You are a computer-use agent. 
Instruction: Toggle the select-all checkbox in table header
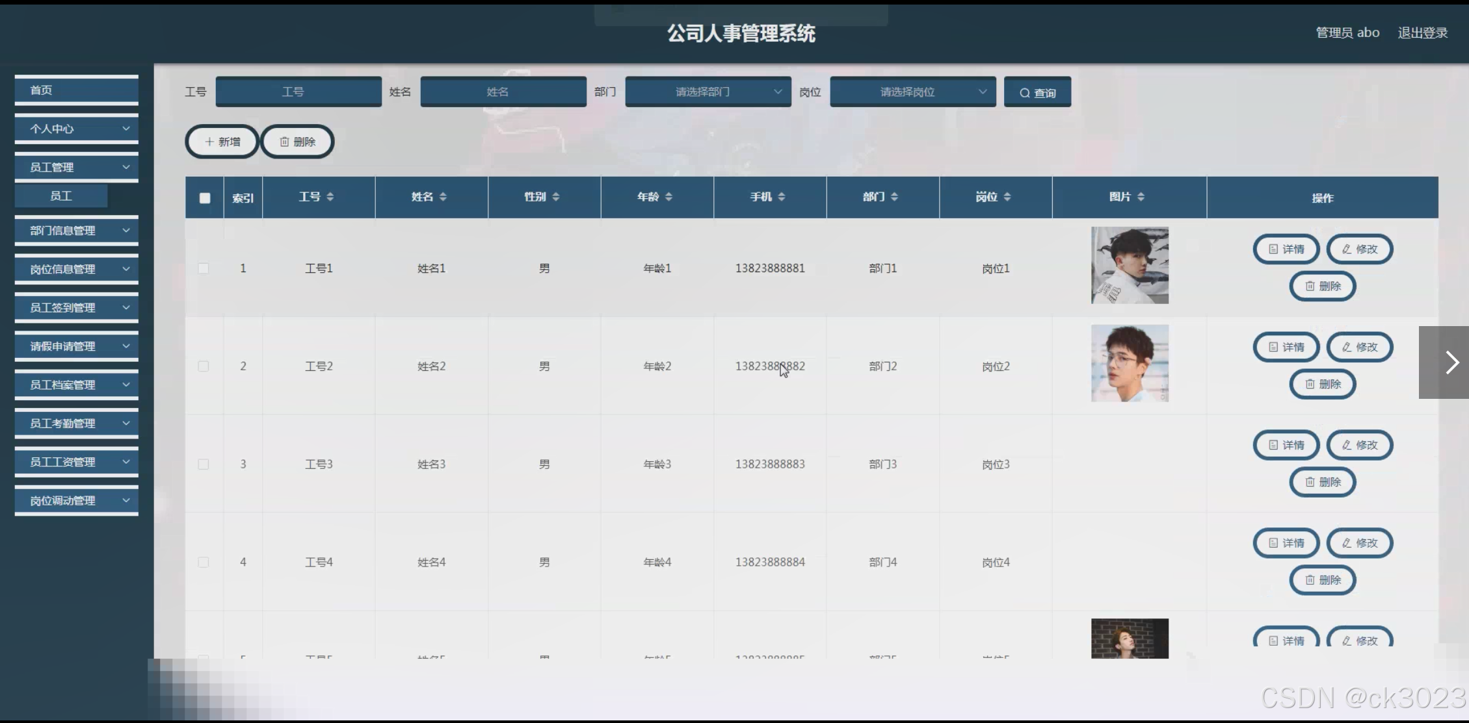pyautogui.click(x=205, y=198)
